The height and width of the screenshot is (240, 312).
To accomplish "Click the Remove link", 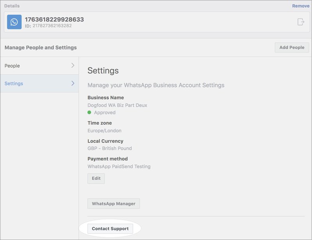I will pyautogui.click(x=301, y=6).
